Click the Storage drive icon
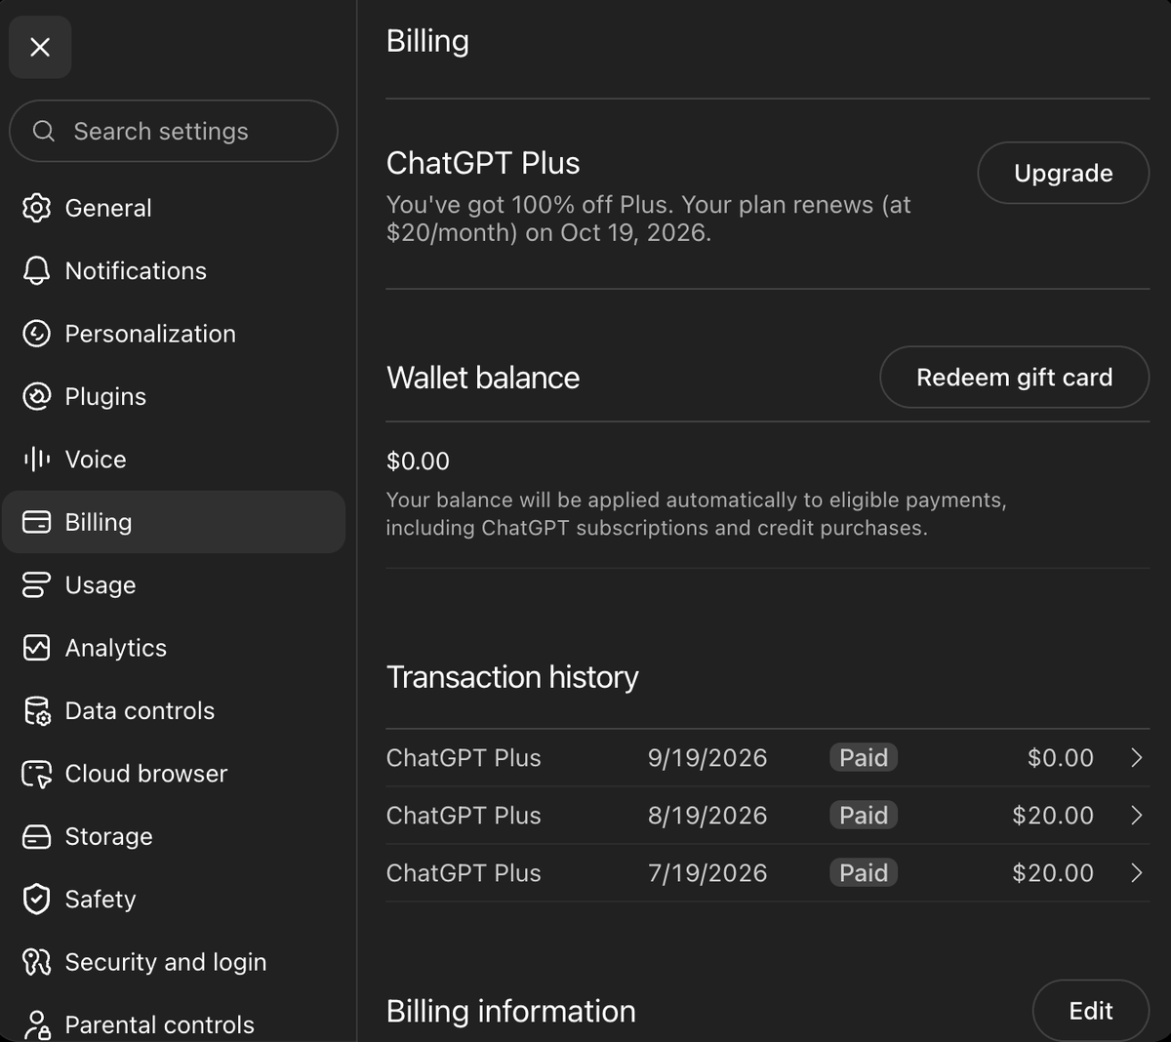This screenshot has height=1042, width=1171. click(x=36, y=836)
